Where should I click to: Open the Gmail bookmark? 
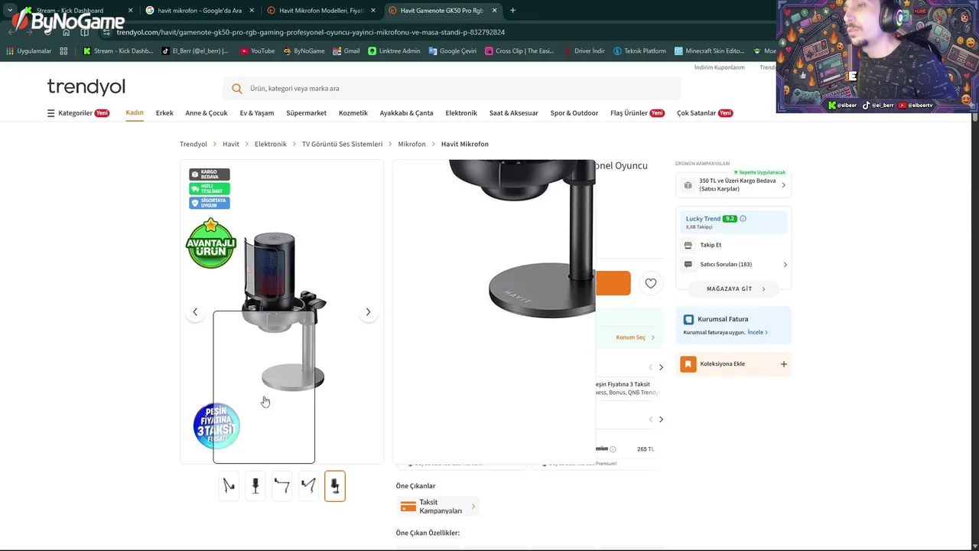346,51
